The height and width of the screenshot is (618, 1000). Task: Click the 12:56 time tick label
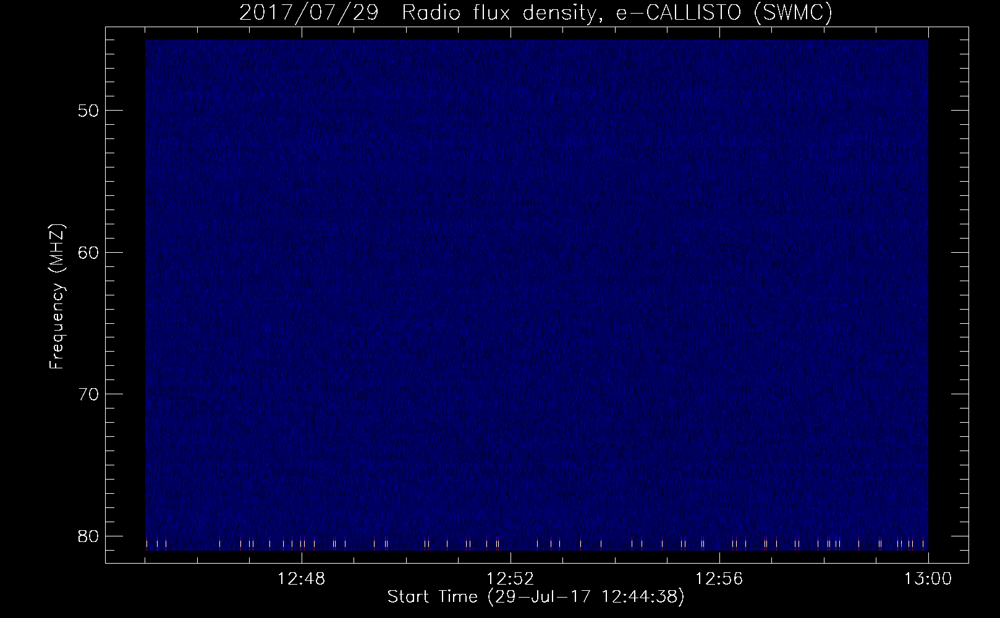pos(719,580)
